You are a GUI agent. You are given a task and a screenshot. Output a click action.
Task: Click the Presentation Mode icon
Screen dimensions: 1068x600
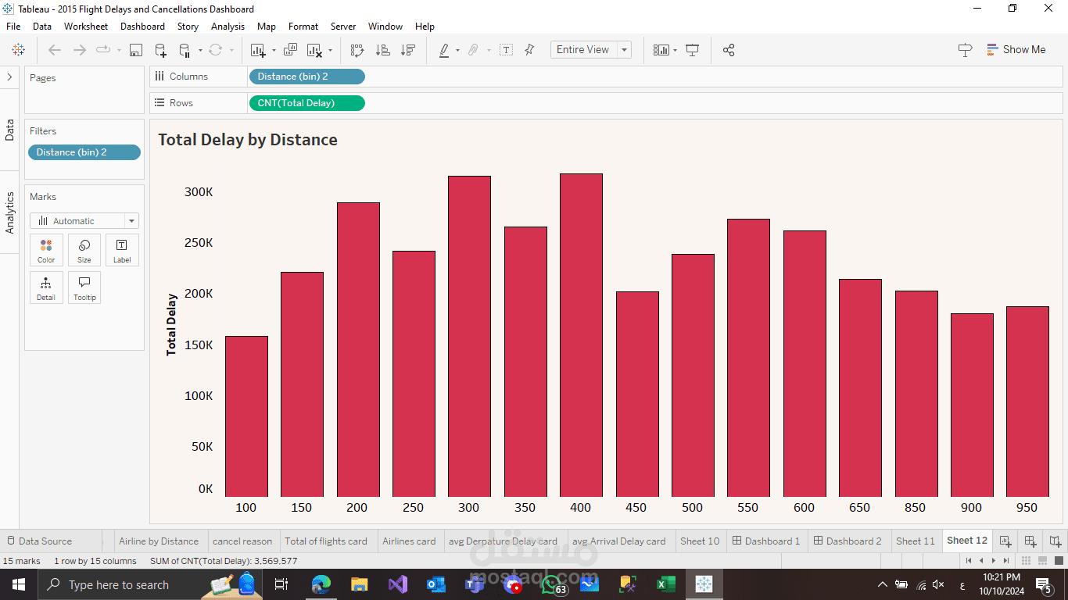coord(692,50)
